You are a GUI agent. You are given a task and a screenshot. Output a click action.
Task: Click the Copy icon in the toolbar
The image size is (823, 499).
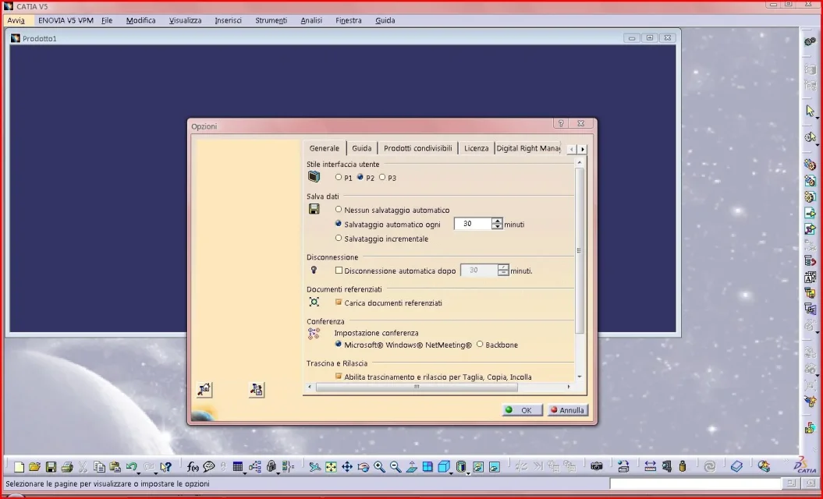tap(99, 467)
